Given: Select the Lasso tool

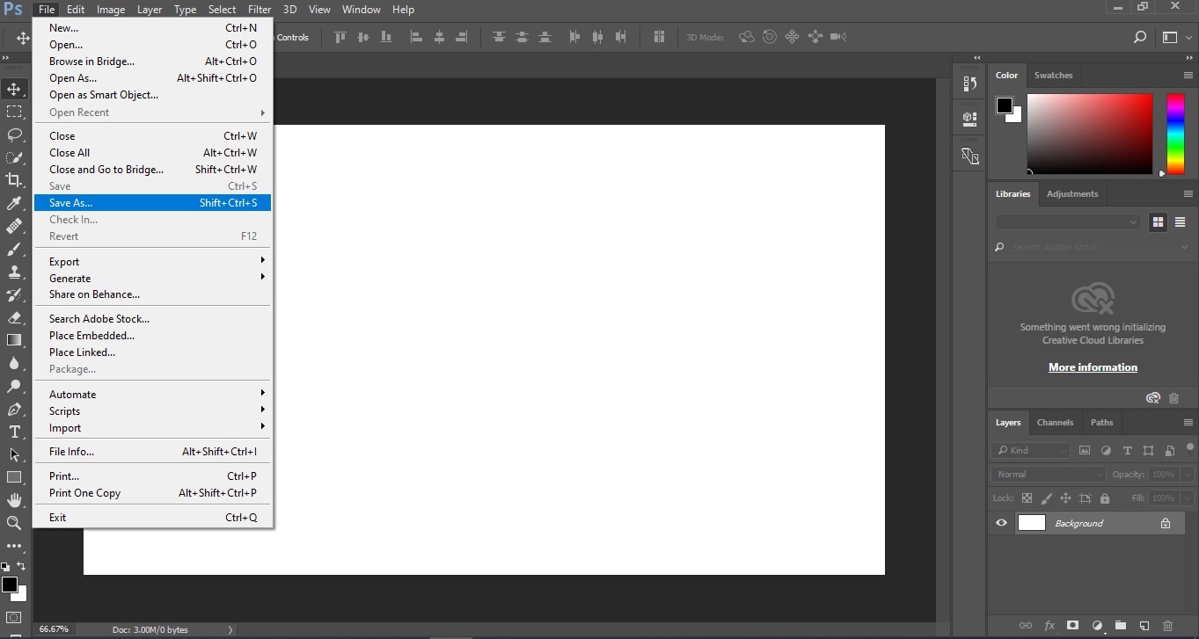Looking at the screenshot, I should click(x=14, y=134).
